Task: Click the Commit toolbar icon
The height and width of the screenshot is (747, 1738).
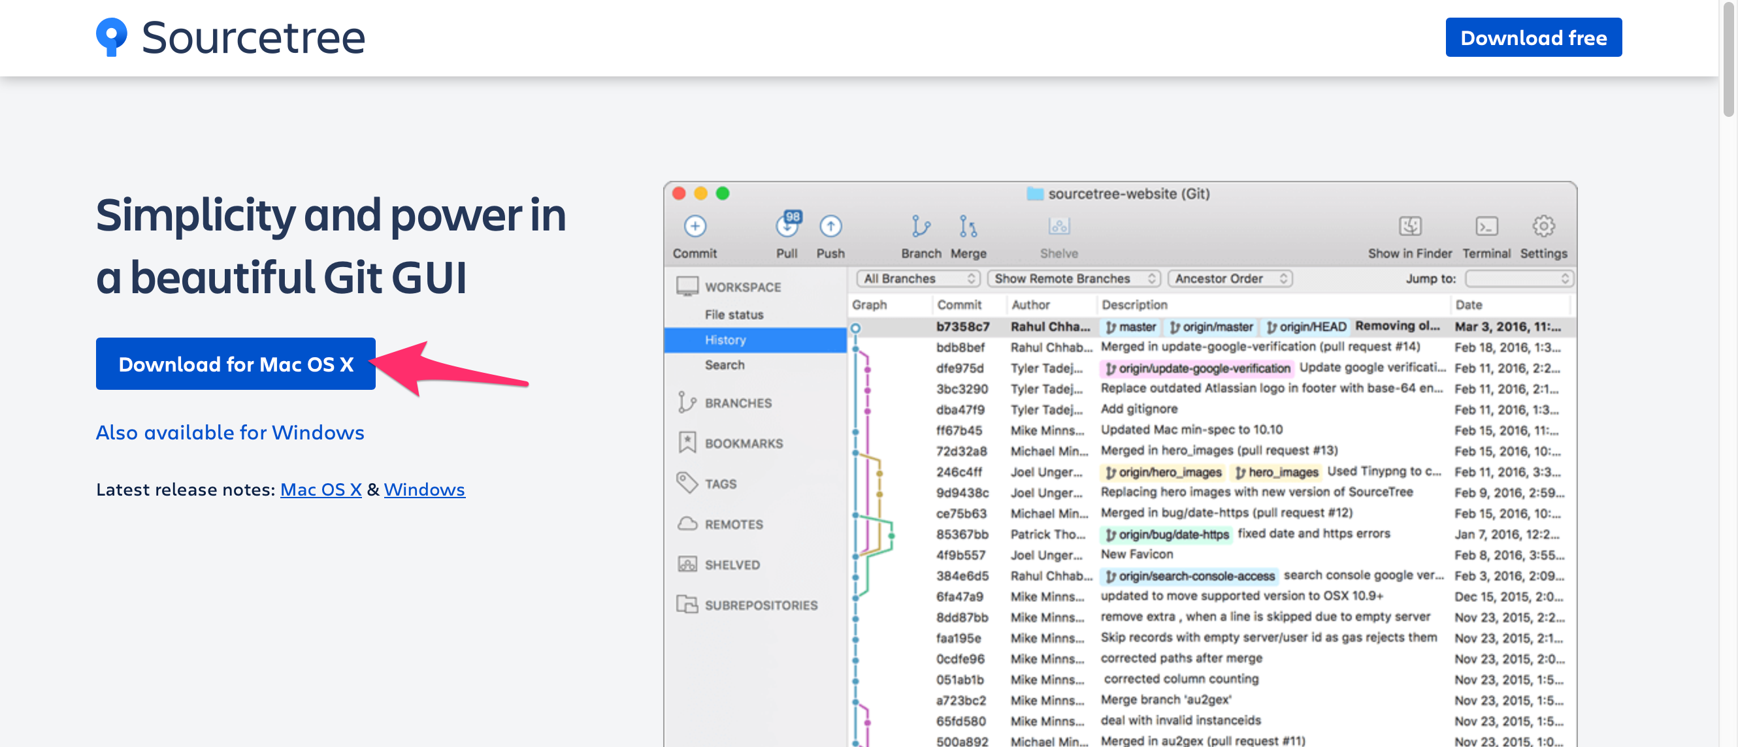Action: (x=695, y=227)
